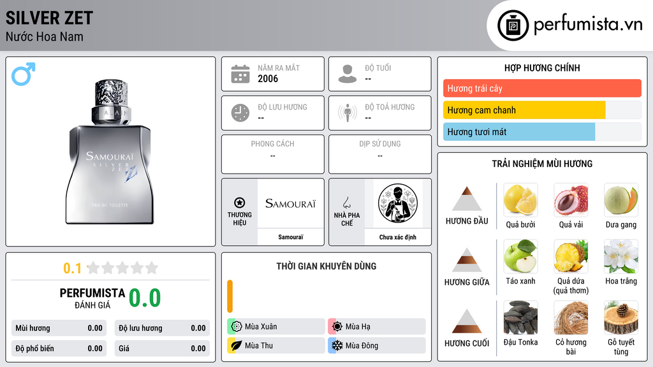Click the Trải nghiệm mùi hương heading
653x367 pixels.
[x=542, y=164]
